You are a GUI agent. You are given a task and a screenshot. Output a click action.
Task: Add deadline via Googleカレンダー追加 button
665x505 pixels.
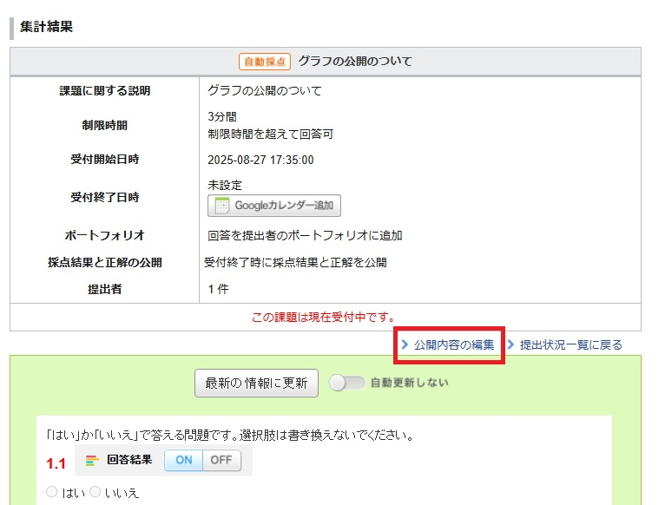click(274, 206)
